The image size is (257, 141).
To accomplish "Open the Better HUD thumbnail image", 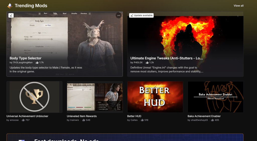I will click(x=155, y=97).
